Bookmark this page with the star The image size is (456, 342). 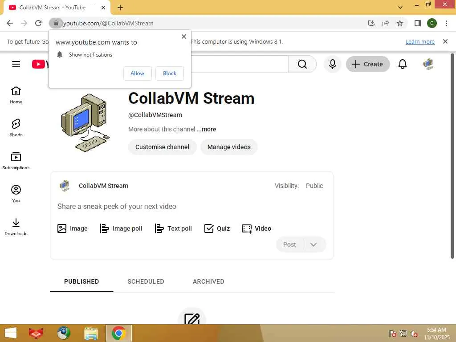400,23
